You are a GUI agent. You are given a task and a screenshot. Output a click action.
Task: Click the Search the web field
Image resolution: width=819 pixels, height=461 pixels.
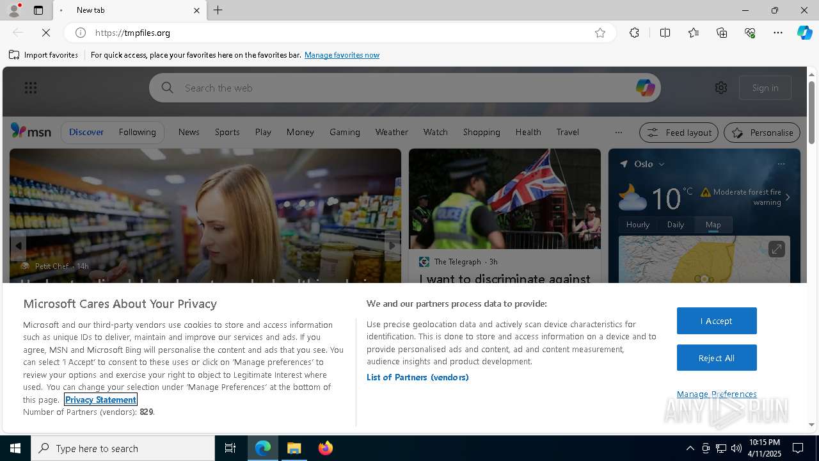404,88
